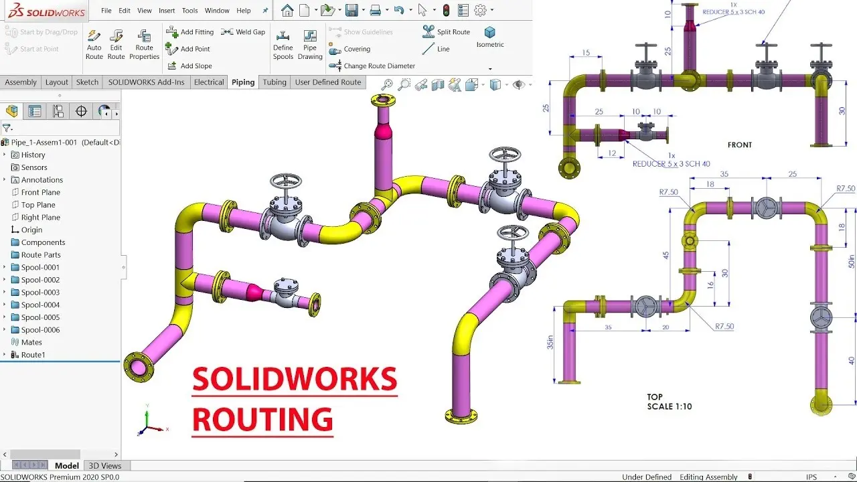Expand the History tree node
The width and height of the screenshot is (857, 482).
click(x=5, y=155)
